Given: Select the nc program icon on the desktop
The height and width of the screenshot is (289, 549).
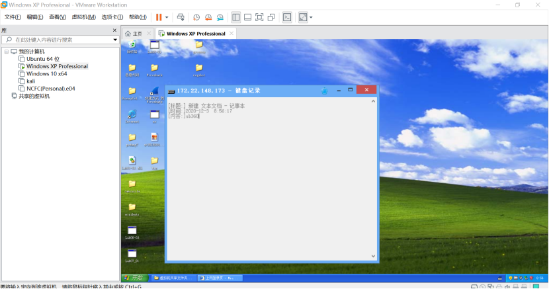Looking at the screenshot, I should [154, 116].
